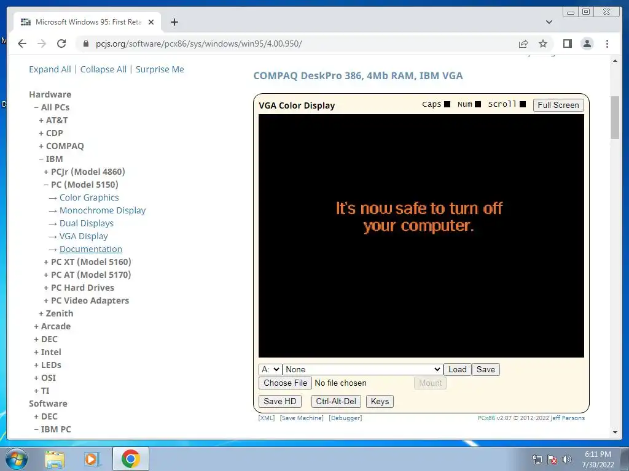629x471 pixels.
Task: Open the volume speaker tray icon
Action: pos(567,459)
